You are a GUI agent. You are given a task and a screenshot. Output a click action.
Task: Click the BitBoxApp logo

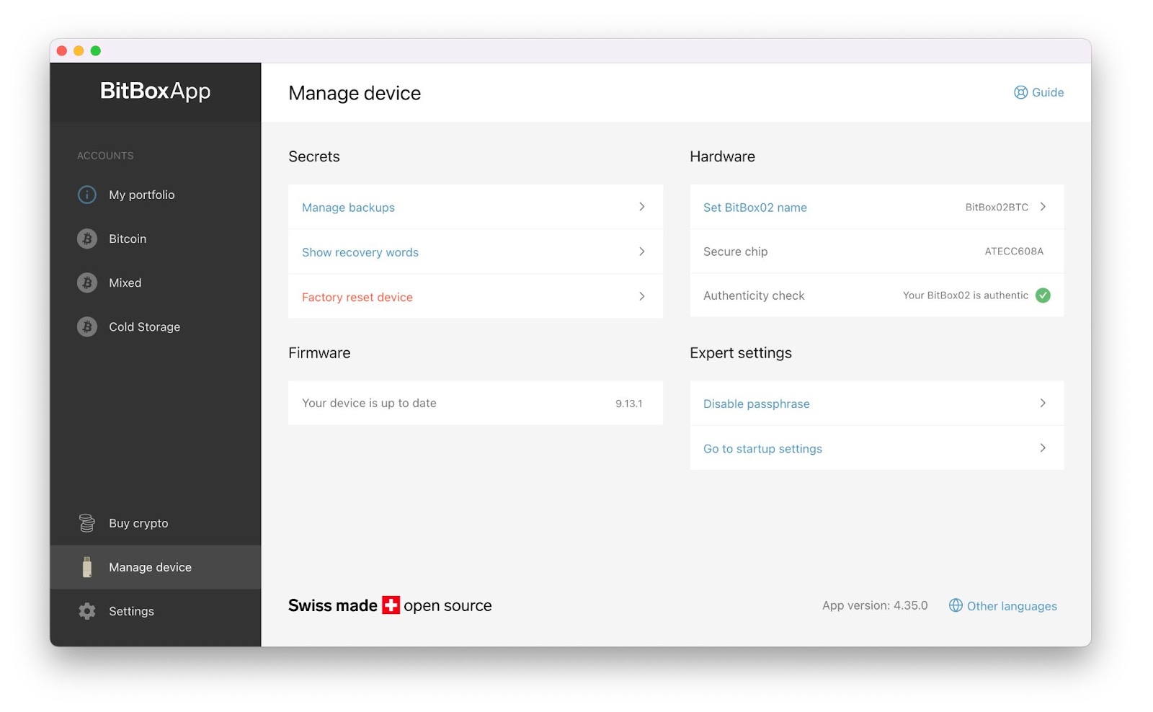[x=156, y=91]
